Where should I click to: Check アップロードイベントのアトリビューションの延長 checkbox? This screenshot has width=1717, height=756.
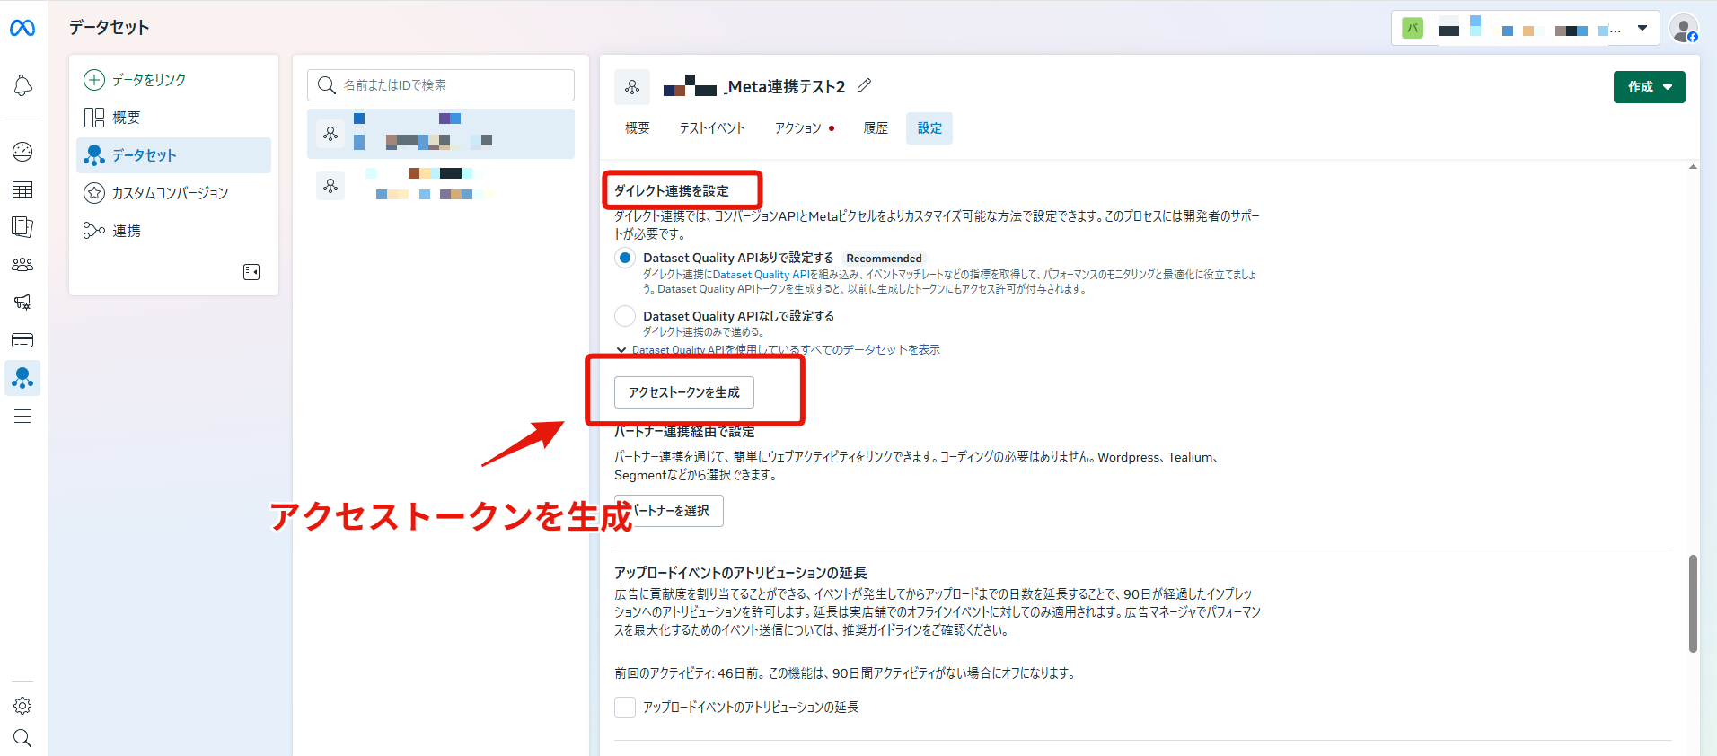tap(625, 708)
